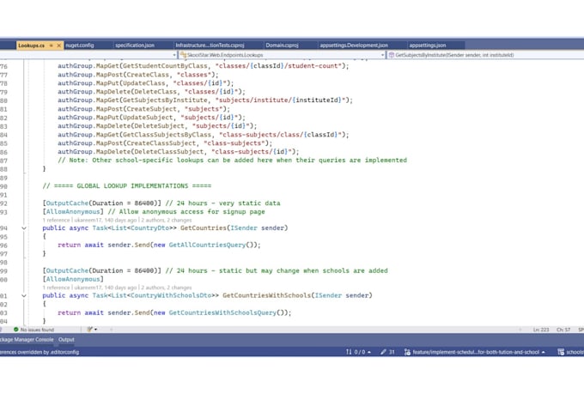Open the Package Manager Console tab
This screenshot has width=584, height=394.
(27, 340)
